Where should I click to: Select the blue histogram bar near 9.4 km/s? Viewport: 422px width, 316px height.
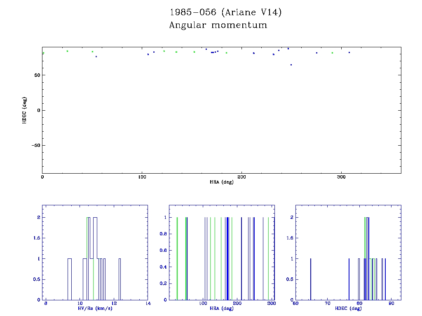[70, 279]
